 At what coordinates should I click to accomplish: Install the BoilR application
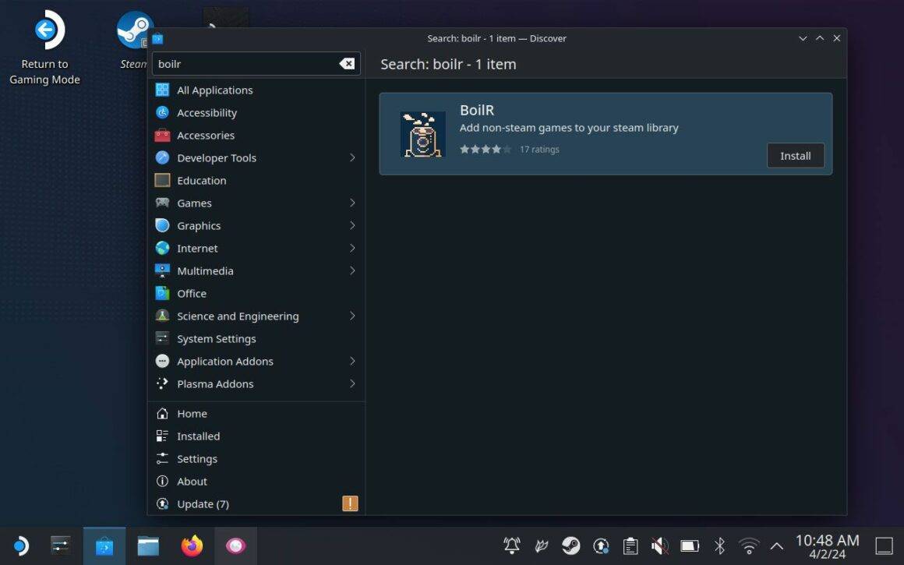[x=795, y=156]
